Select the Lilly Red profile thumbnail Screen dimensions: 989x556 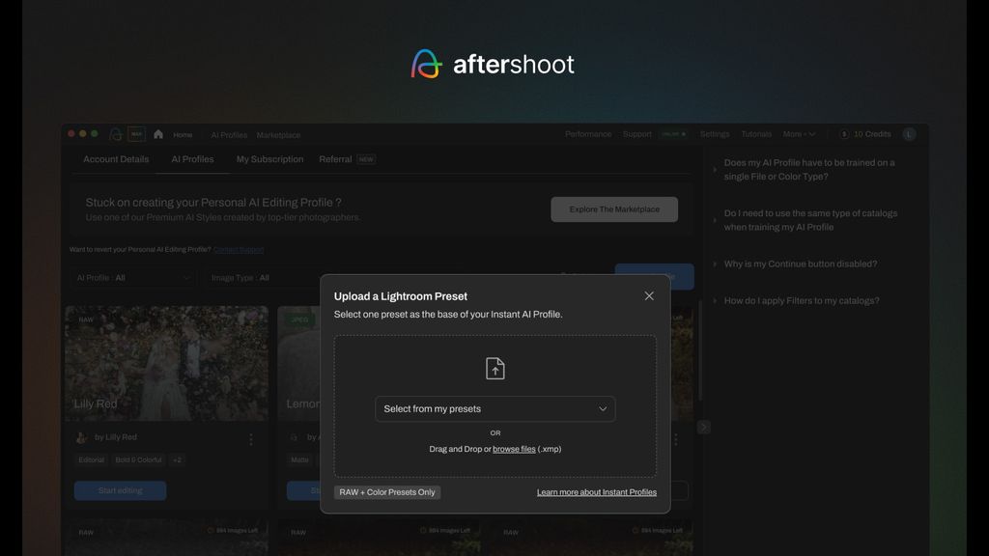[x=166, y=362]
